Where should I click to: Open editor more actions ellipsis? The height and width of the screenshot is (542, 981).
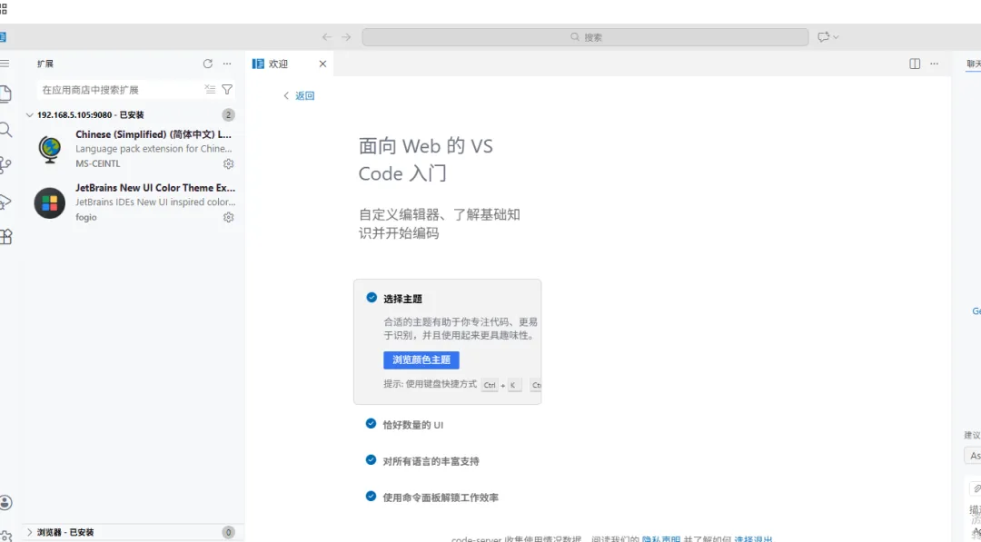click(934, 64)
